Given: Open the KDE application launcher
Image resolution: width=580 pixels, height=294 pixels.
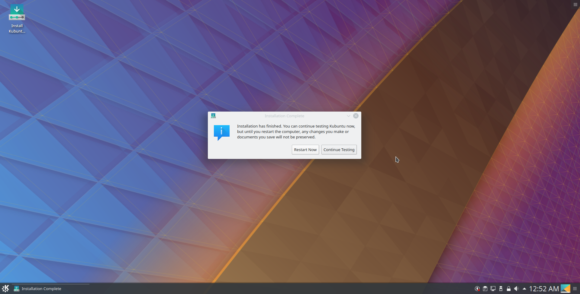Looking at the screenshot, I should coord(5,289).
